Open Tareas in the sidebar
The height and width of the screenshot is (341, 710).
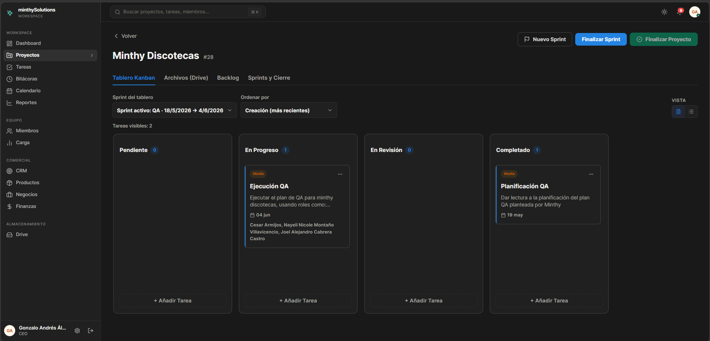pyautogui.click(x=50, y=67)
